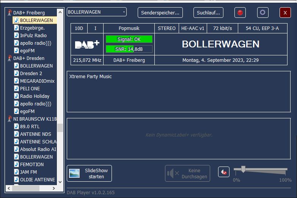Click the station list vertical scrollbar thumb
Screen dimensions: 297x198
click(60, 127)
